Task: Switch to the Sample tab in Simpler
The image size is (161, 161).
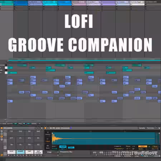Action: 142,128
